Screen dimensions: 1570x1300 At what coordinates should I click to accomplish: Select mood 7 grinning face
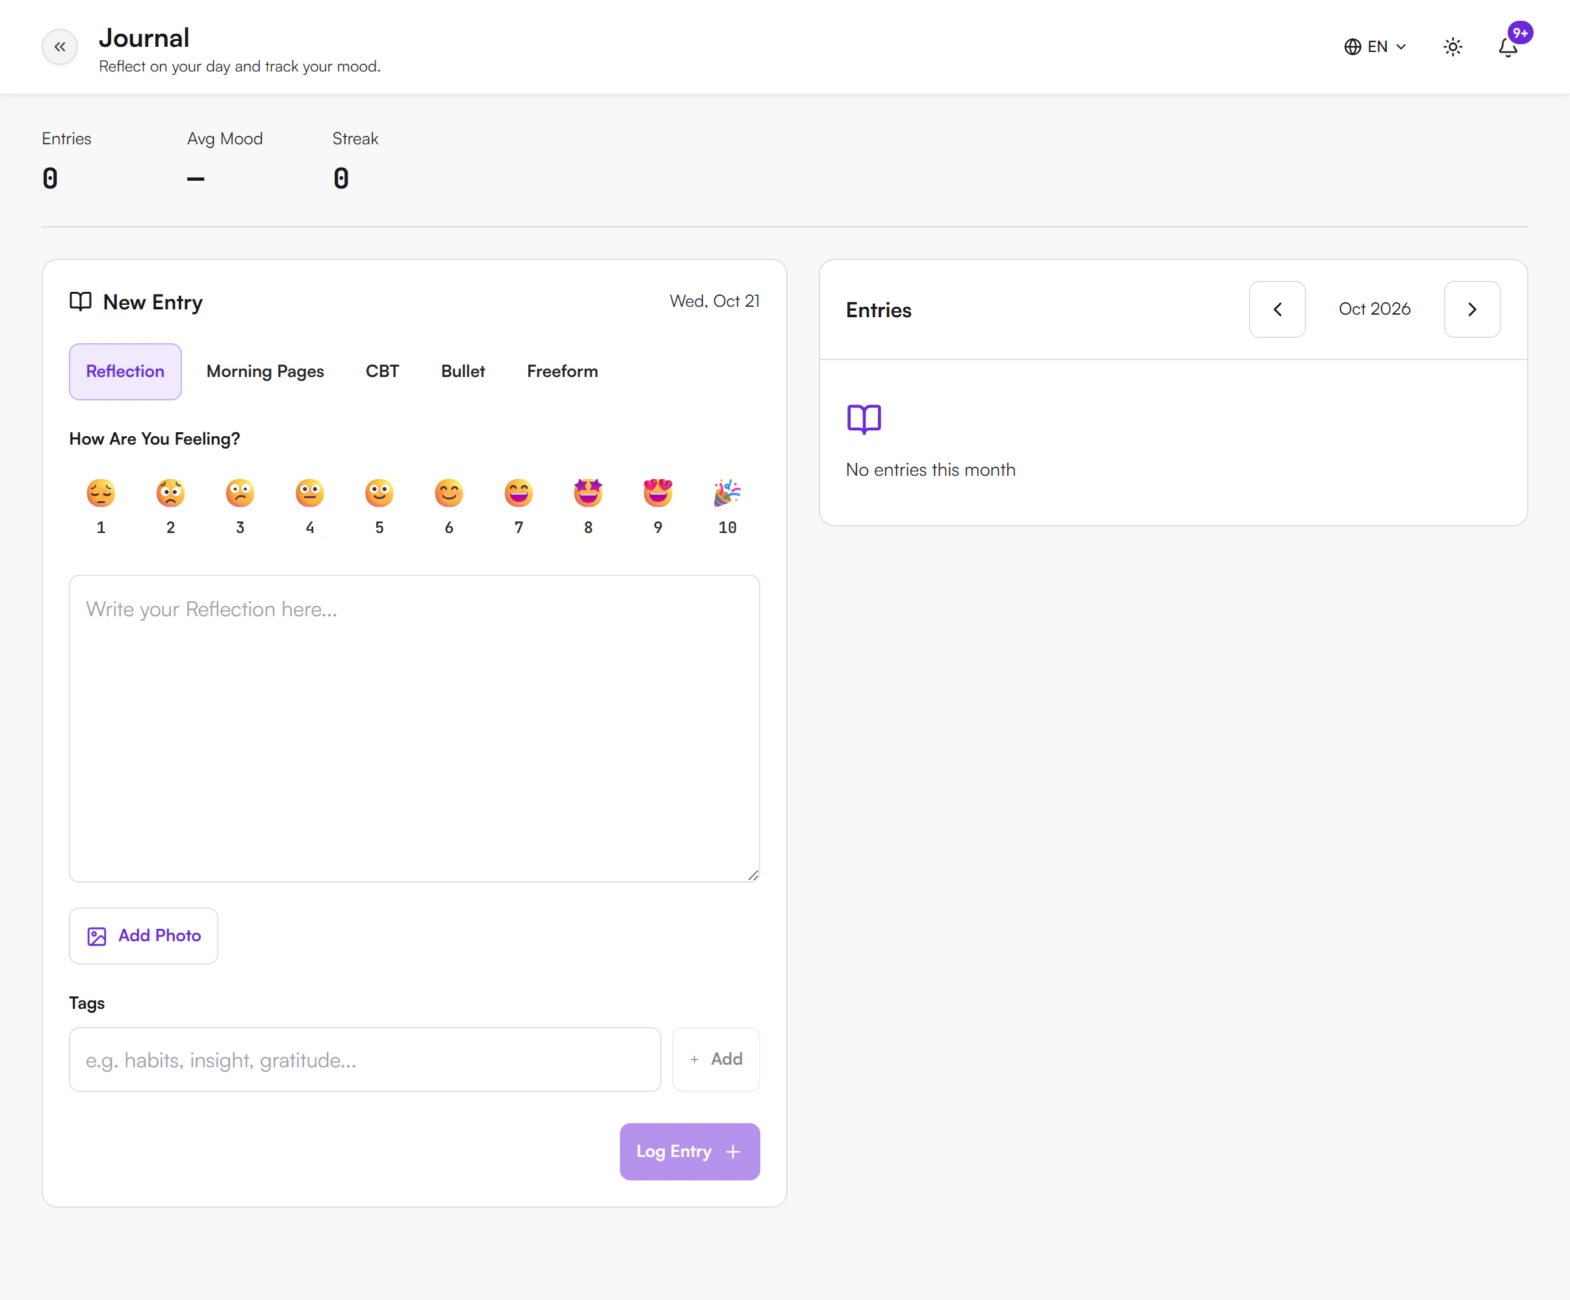point(518,506)
